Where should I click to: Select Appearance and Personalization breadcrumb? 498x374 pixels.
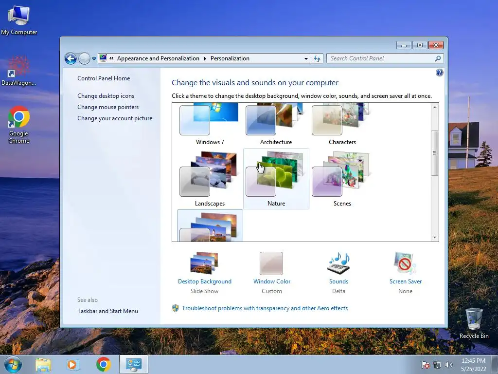pyautogui.click(x=158, y=58)
